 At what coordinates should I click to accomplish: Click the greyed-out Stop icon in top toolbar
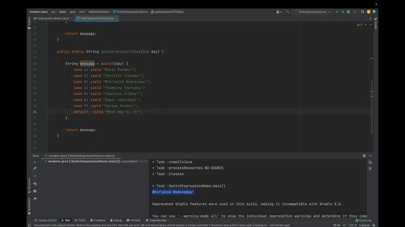pyautogui.click(x=355, y=12)
